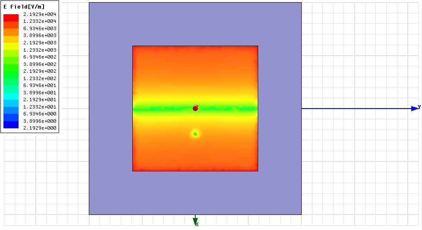Select the red origin marker at patch center
Image resolution: width=422 pixels, height=230 pixels.
tap(195, 109)
